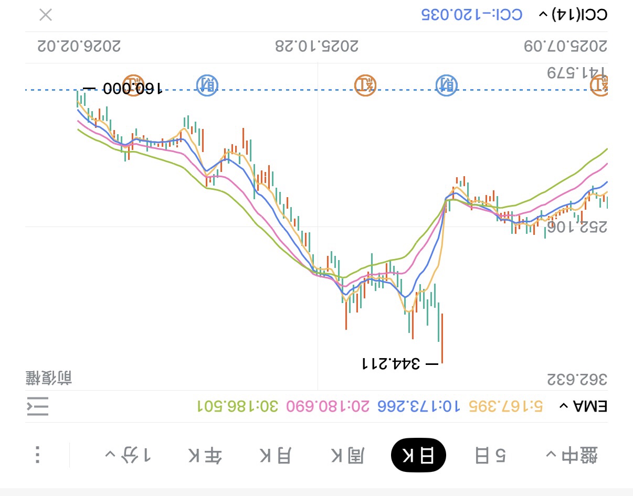This screenshot has height=496, width=633.
Task: Tap the 344.211 high price label
Action: pos(391,363)
